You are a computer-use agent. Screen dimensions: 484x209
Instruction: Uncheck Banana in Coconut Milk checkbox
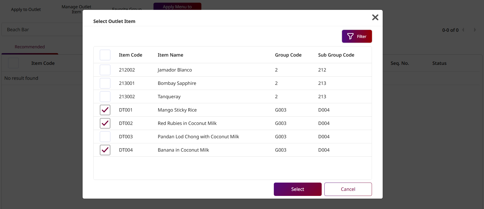coord(105,150)
